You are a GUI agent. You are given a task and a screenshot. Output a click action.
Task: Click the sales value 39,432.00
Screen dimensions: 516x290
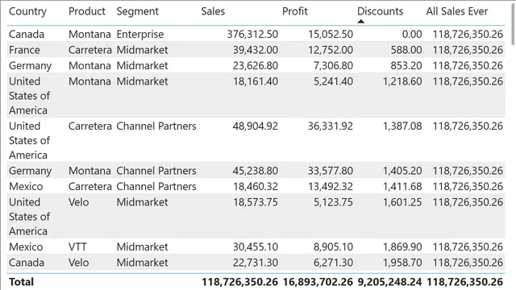256,50
